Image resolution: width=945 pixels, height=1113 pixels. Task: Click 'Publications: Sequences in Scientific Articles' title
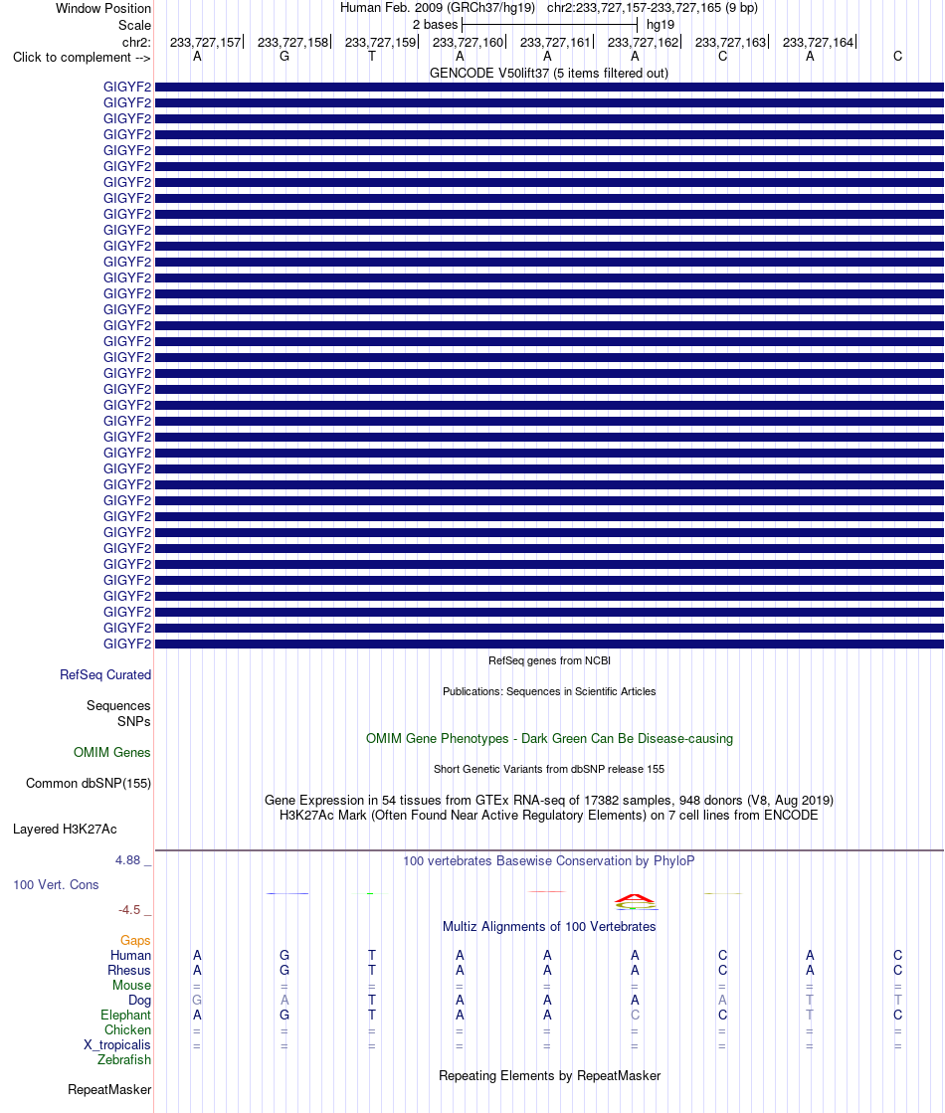[x=549, y=691]
